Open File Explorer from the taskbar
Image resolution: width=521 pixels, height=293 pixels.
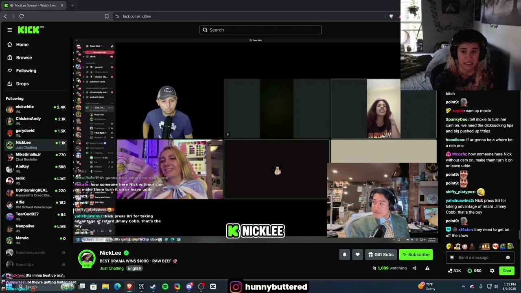(105, 287)
